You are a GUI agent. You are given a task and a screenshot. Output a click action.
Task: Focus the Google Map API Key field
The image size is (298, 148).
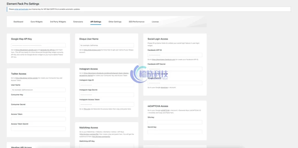point(38,45)
